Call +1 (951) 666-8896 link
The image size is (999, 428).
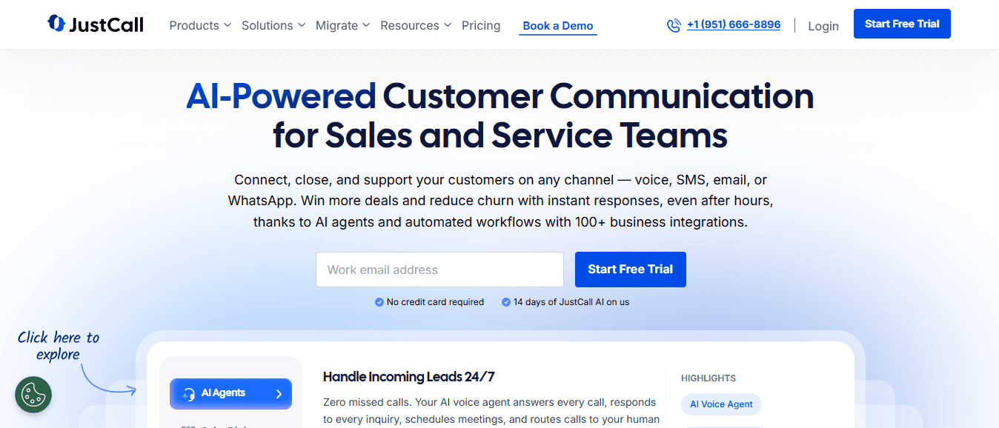tap(734, 24)
